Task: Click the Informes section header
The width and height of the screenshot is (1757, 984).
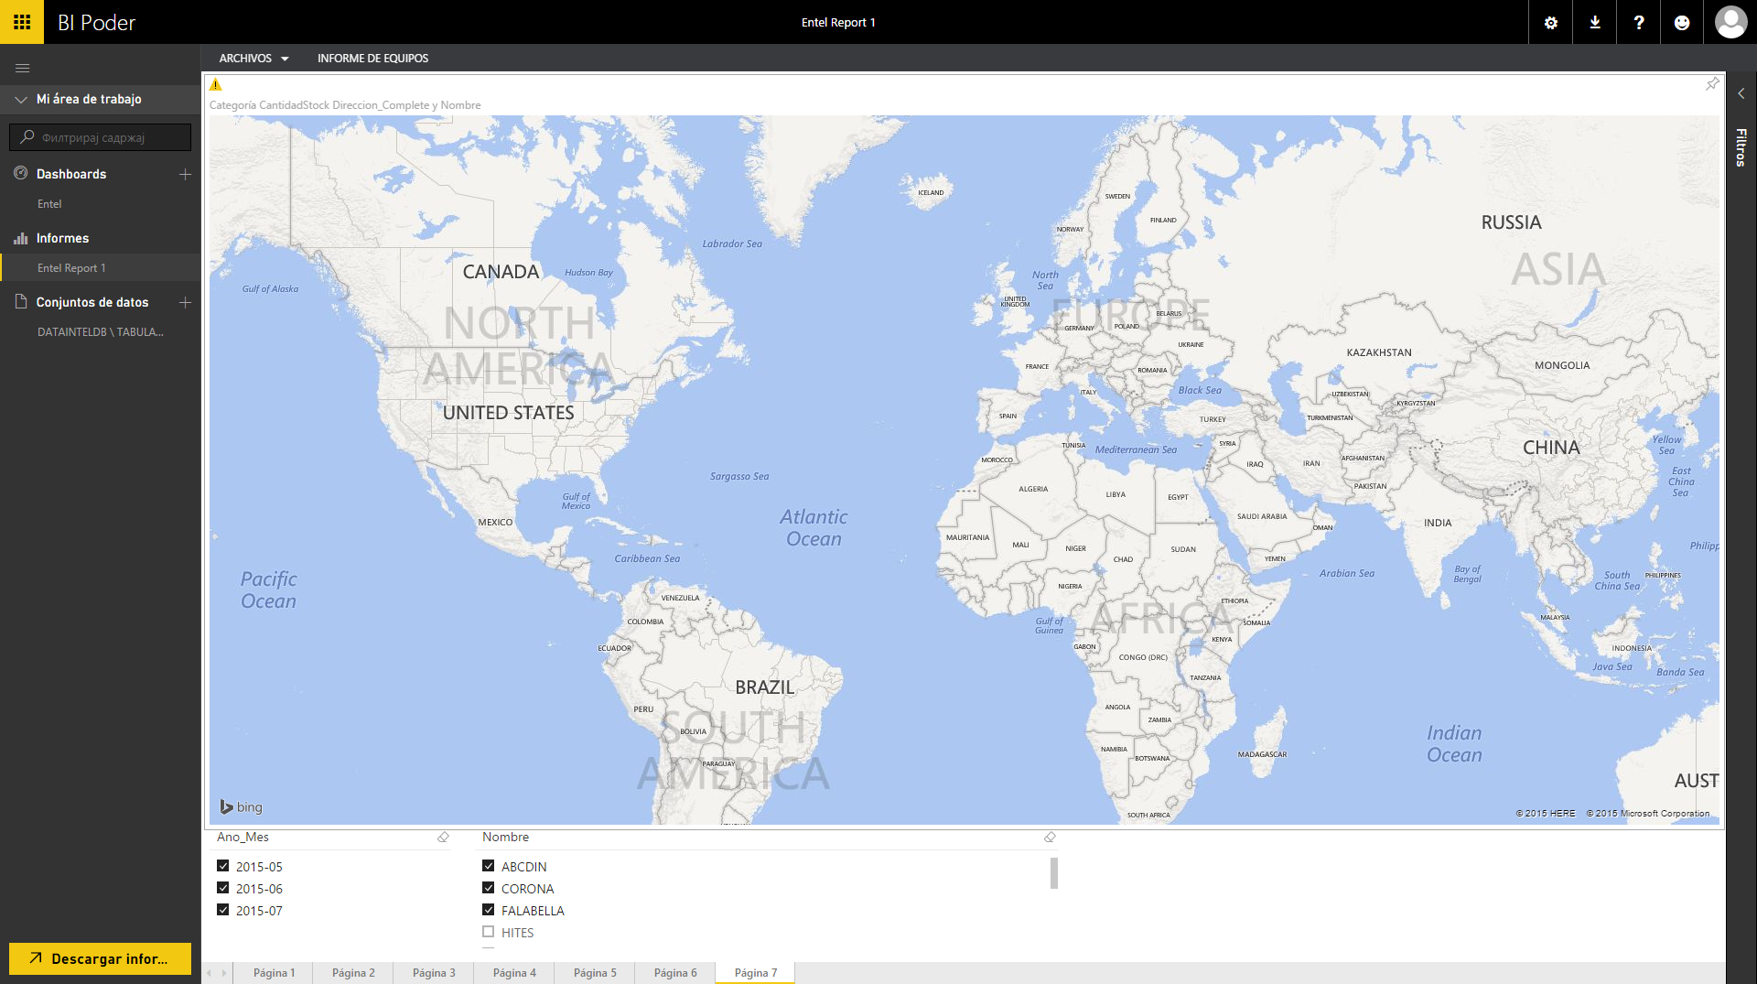Action: tap(62, 238)
